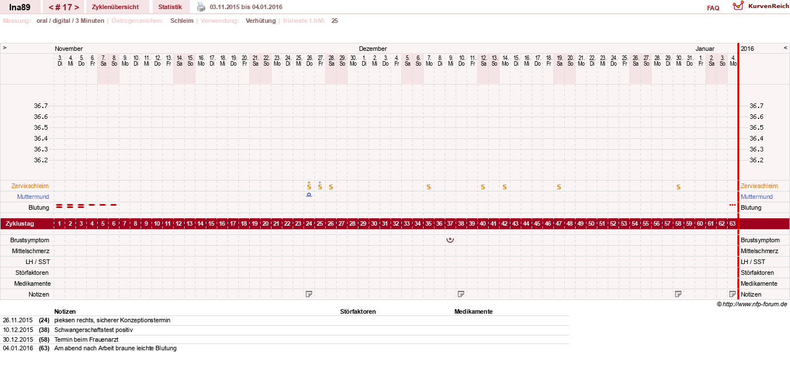Viewport: 790px width, 368px height.
Task: Click the light bleeding mark on cycle day 4
Action: (91, 205)
